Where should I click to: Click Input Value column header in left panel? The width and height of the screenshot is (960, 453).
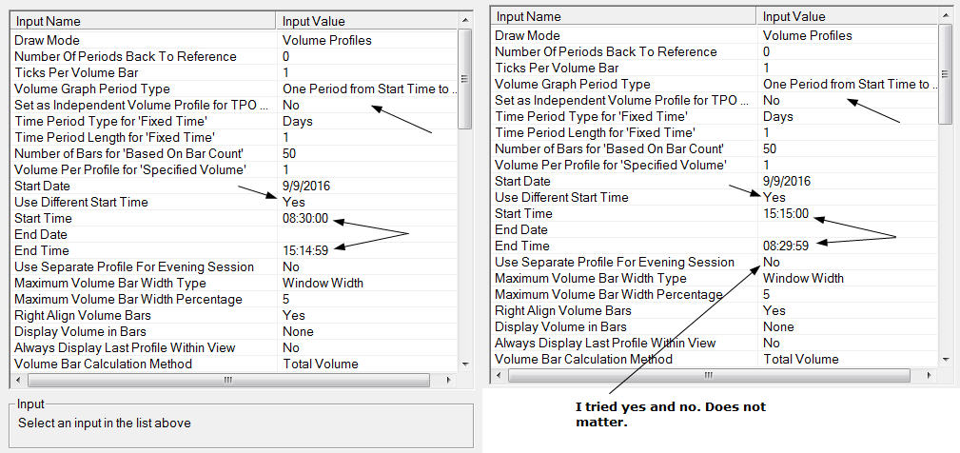pyautogui.click(x=366, y=22)
